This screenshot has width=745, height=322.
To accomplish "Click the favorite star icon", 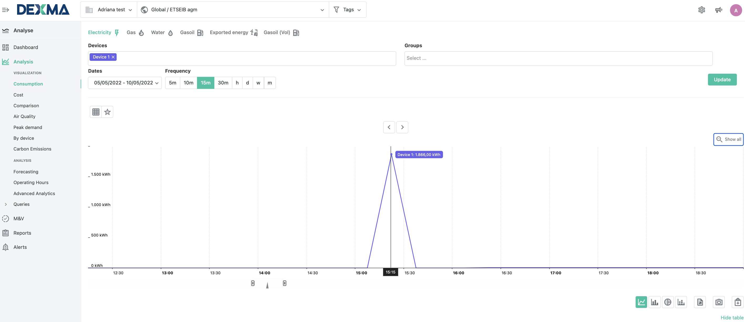I will (x=107, y=112).
